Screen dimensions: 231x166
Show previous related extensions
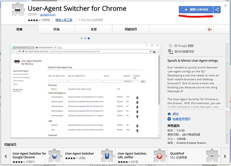tap(6, 156)
